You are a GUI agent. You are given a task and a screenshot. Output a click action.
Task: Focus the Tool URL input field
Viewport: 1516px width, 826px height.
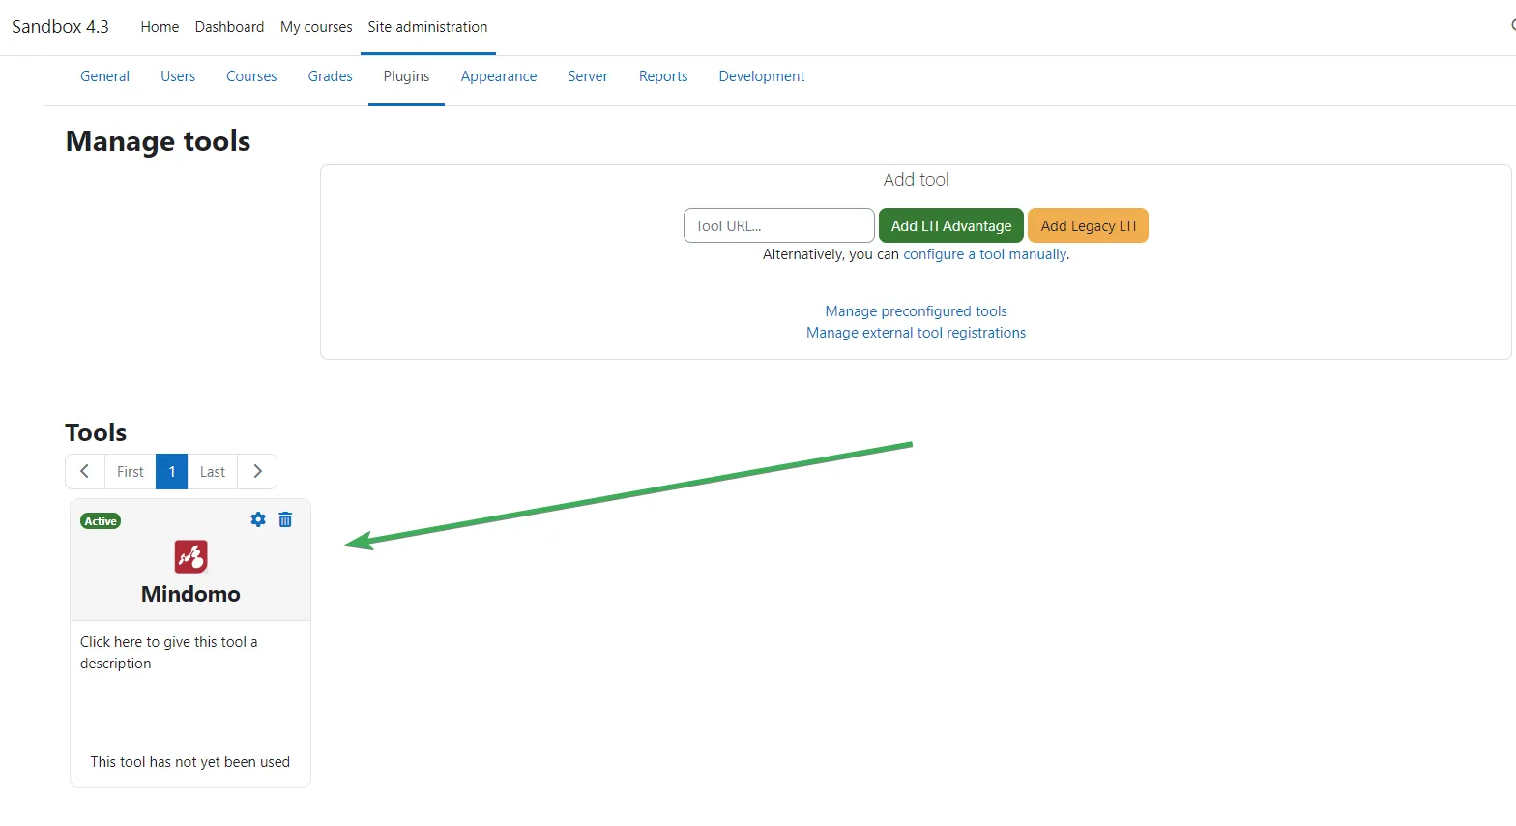[778, 226]
